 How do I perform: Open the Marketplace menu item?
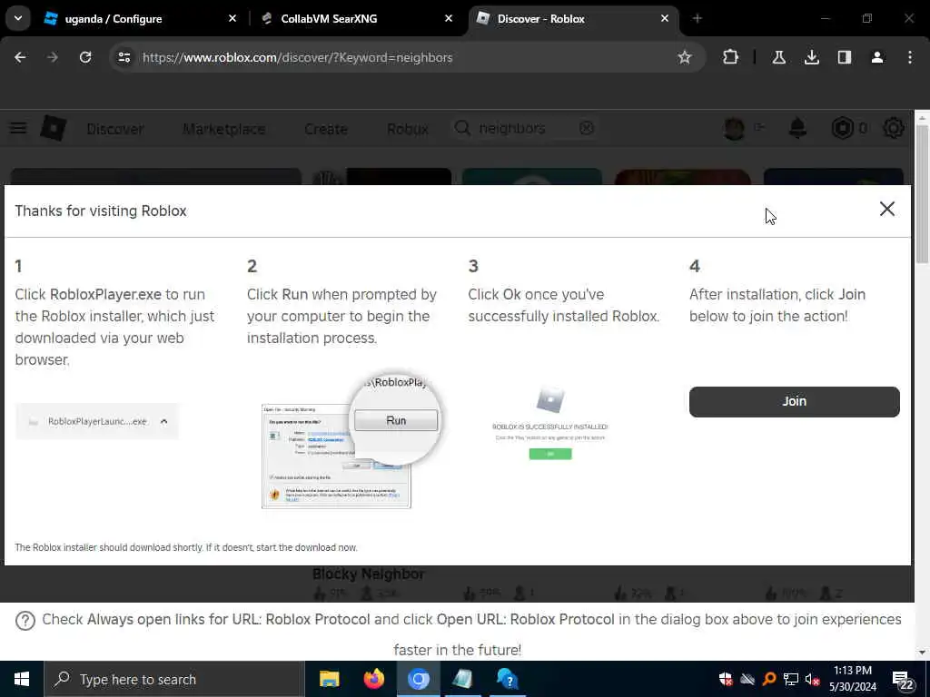(x=224, y=129)
